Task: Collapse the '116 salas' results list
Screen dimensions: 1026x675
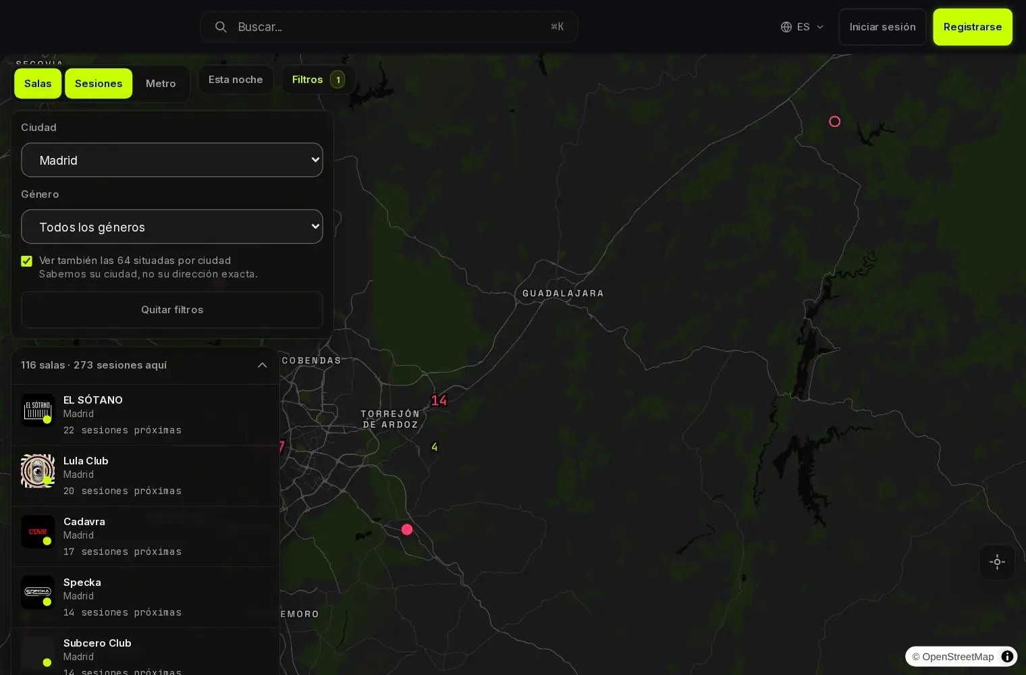Action: coord(263,365)
